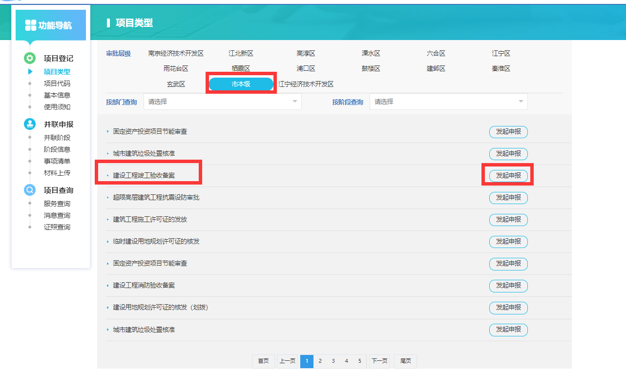Click the 功能导航 grid icon
The height and width of the screenshot is (374, 626).
coord(31,25)
